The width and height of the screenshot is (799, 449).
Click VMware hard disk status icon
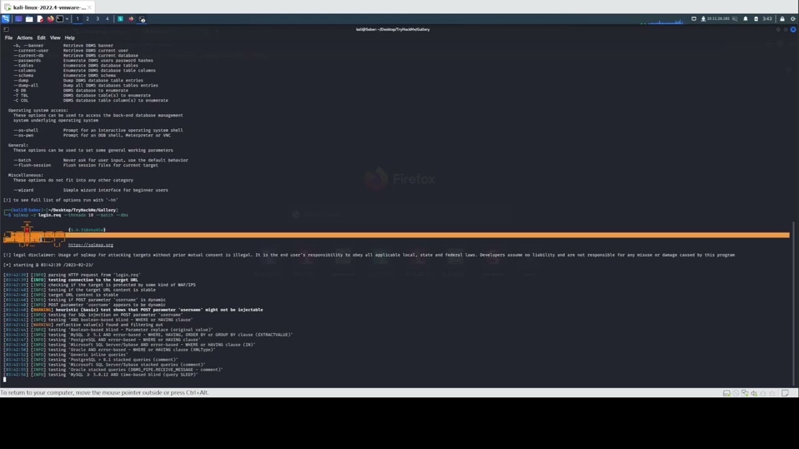click(727, 393)
